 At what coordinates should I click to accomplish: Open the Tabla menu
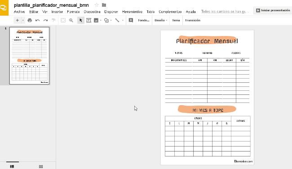pyautogui.click(x=150, y=12)
